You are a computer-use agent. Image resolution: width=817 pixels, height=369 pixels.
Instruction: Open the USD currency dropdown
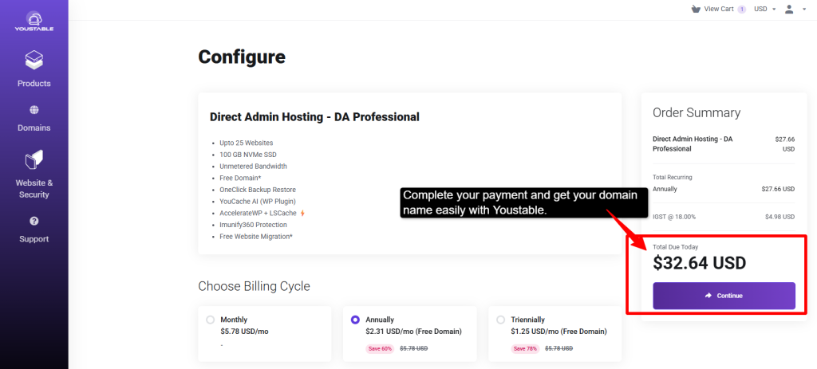coord(765,9)
